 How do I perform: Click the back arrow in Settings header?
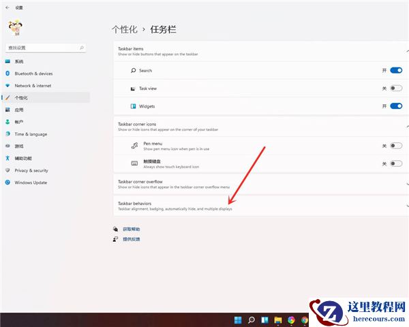(7, 7)
